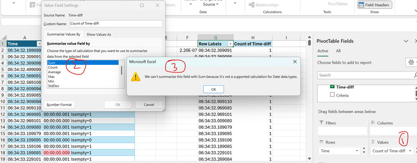Toggle the Field Headers button
This screenshot has height=163, width=417.
(x=374, y=5)
